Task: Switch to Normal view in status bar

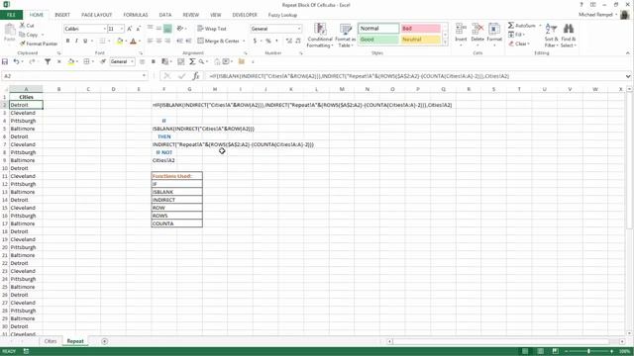Action: click(x=525, y=351)
